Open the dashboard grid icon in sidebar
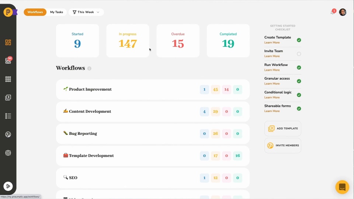Image resolution: width=354 pixels, height=199 pixels. pos(8,42)
